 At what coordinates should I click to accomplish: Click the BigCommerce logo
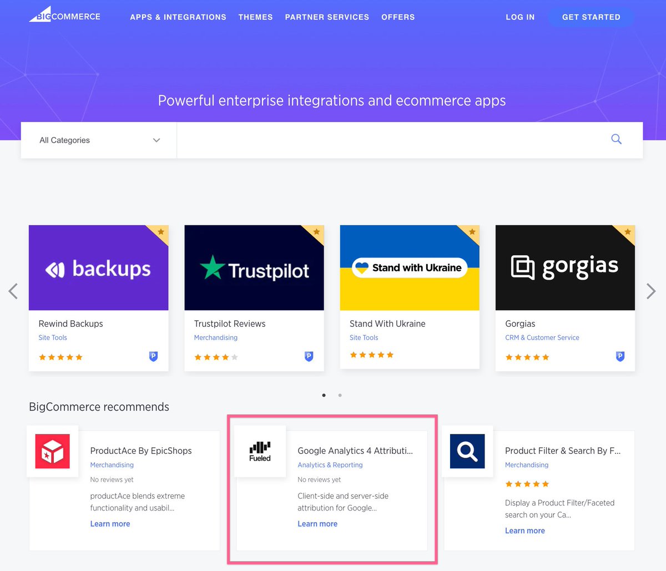(65, 15)
